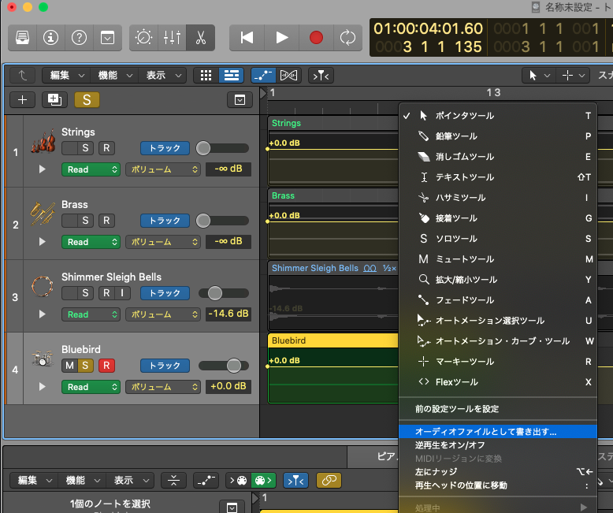613x513 pixels.
Task: Start playback with Play button
Action: click(281, 38)
